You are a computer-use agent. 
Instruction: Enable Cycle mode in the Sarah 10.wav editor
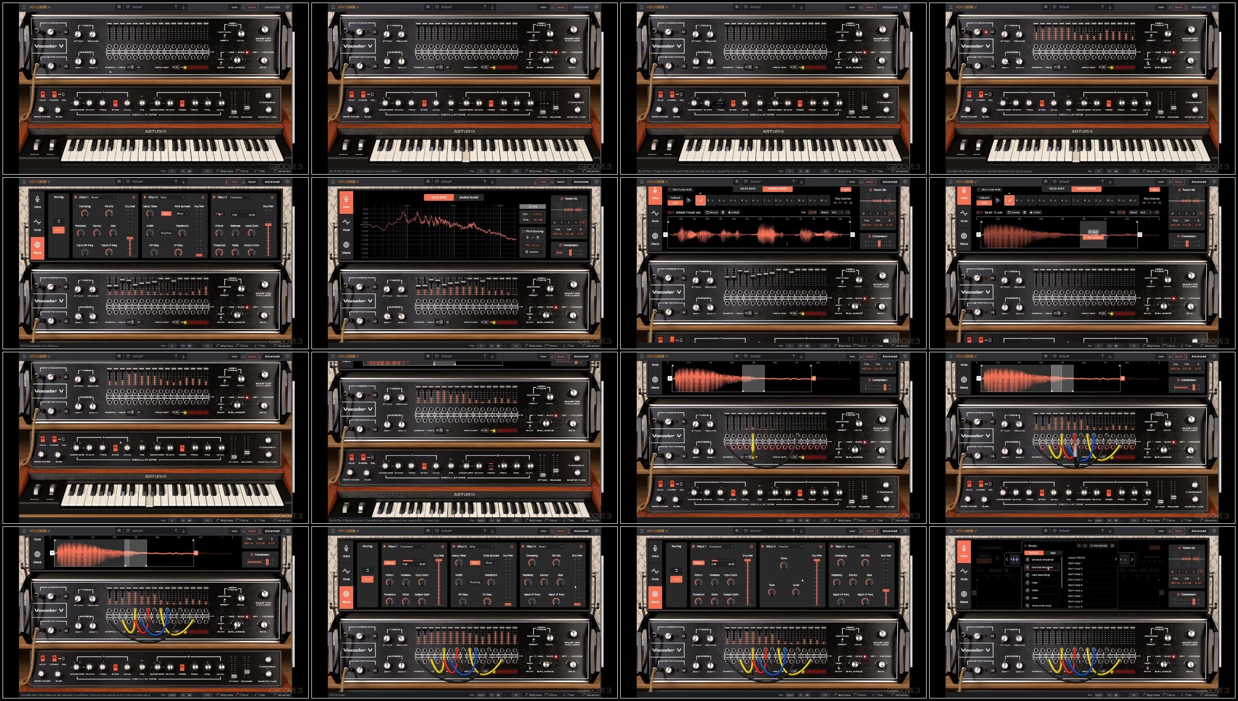[x=984, y=203]
